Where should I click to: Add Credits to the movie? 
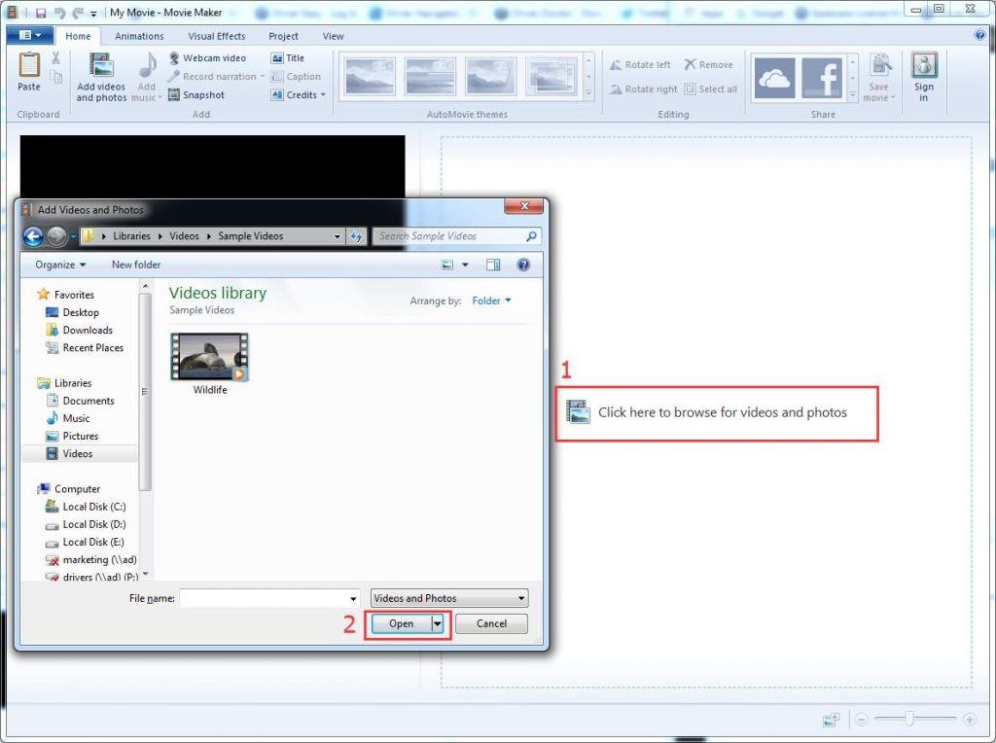(x=294, y=94)
